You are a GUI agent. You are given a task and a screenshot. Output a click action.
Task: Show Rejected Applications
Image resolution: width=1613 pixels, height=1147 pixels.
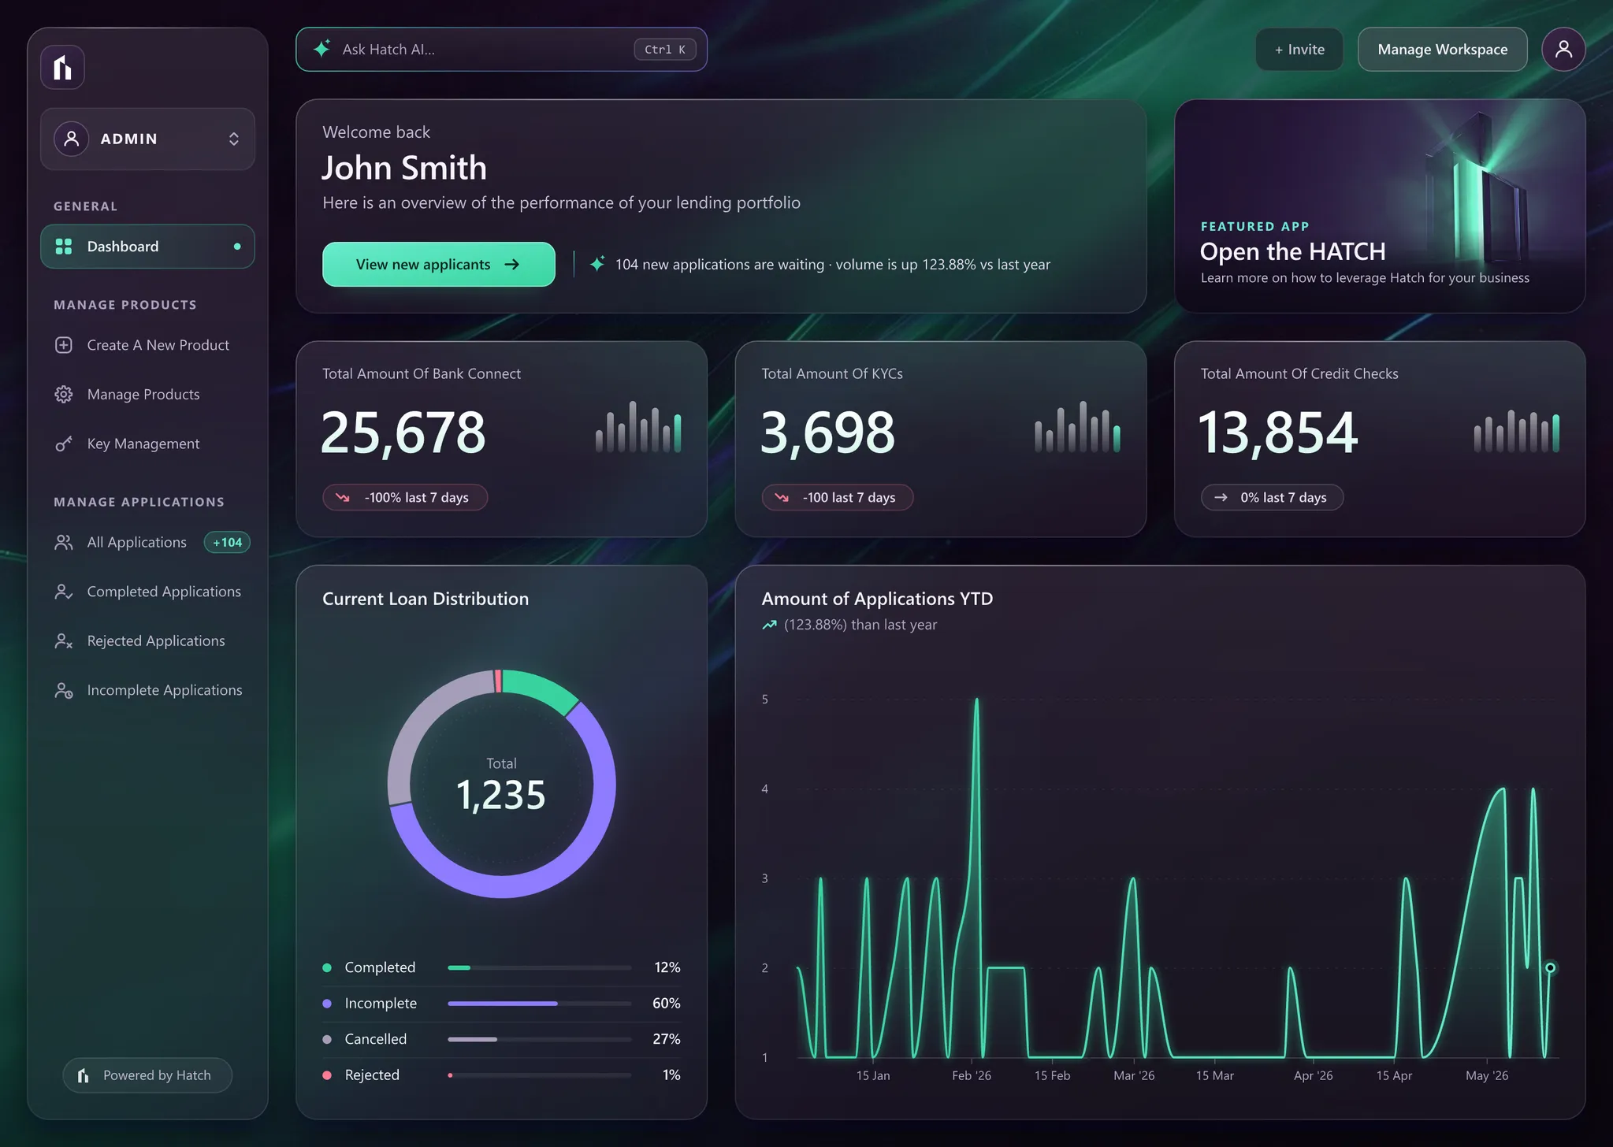(147, 640)
